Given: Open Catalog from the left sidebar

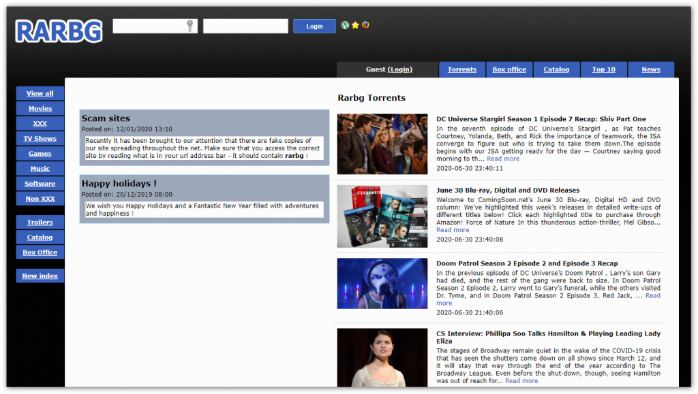Looking at the screenshot, I should 40,237.
